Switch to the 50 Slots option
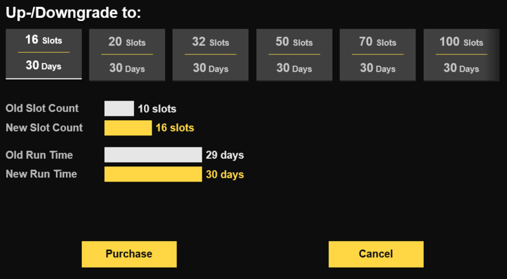This screenshot has width=507, height=279. click(x=294, y=55)
